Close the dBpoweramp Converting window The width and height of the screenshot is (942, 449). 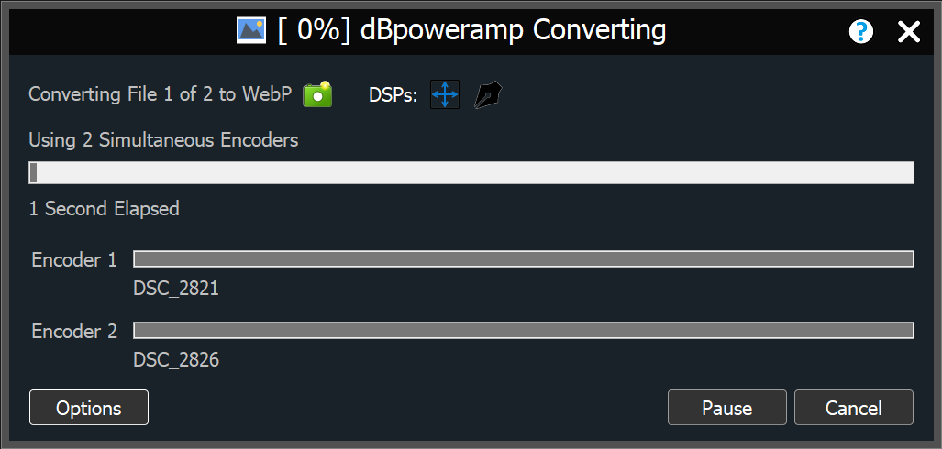[909, 32]
